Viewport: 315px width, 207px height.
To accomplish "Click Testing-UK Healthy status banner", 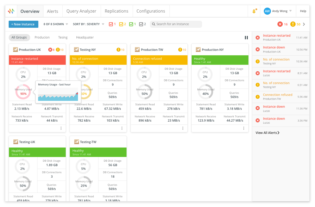I will click(x=37, y=152).
